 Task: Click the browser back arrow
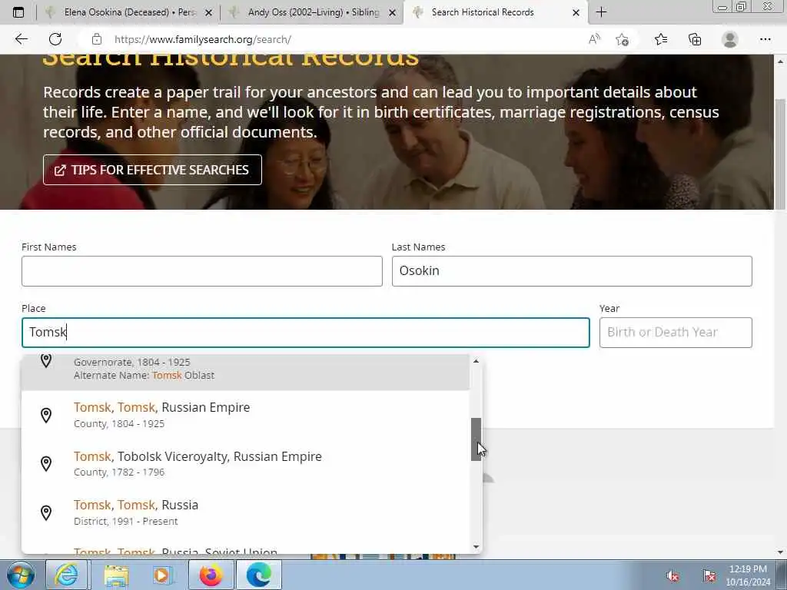click(21, 39)
